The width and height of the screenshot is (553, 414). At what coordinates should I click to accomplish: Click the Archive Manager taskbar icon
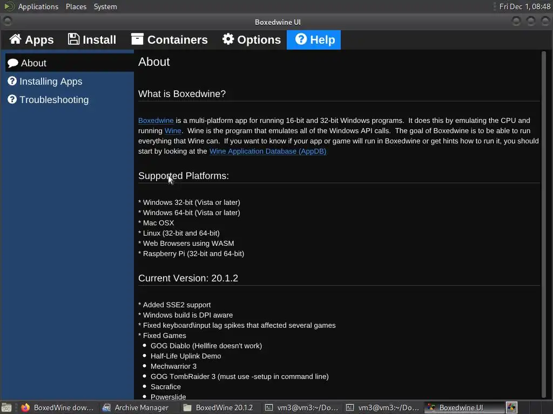click(x=106, y=408)
